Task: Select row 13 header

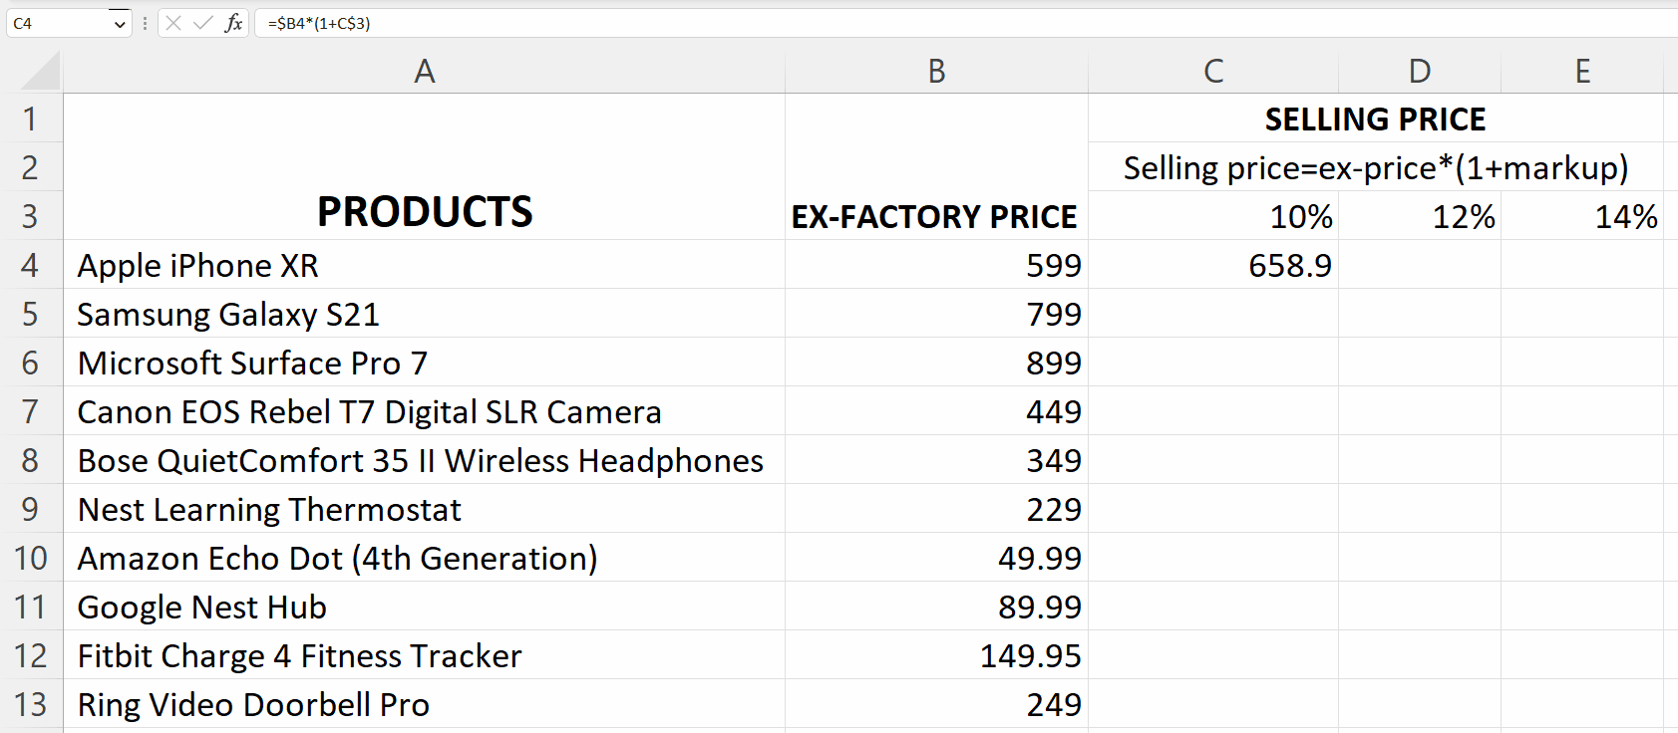Action: (30, 705)
